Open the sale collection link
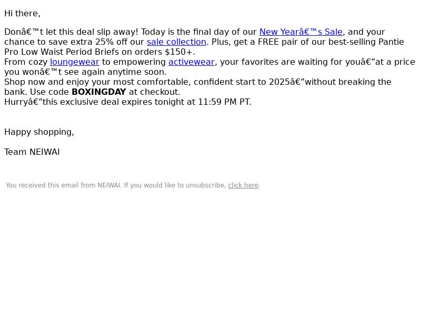Image resolution: width=421 pixels, height=316 pixels. click(x=176, y=42)
